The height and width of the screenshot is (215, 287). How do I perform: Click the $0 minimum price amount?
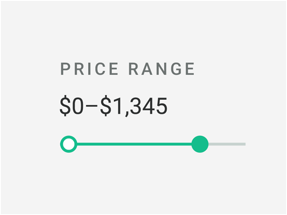tap(72, 106)
